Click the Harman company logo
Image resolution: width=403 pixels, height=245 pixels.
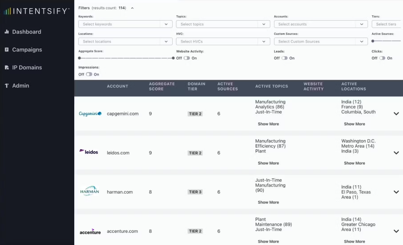point(90,191)
